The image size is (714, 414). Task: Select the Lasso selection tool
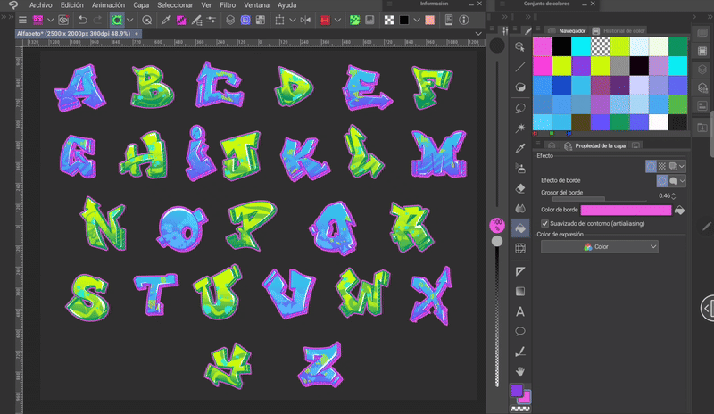[520, 107]
